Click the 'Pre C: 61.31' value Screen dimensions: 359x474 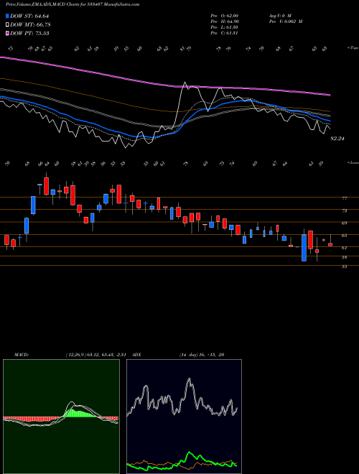tap(224, 33)
